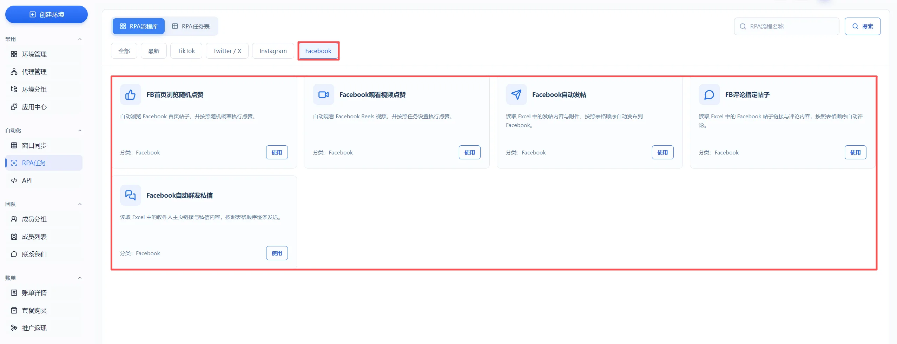
Task: Collapse the 团队 sidebar section
Action: coord(80,204)
